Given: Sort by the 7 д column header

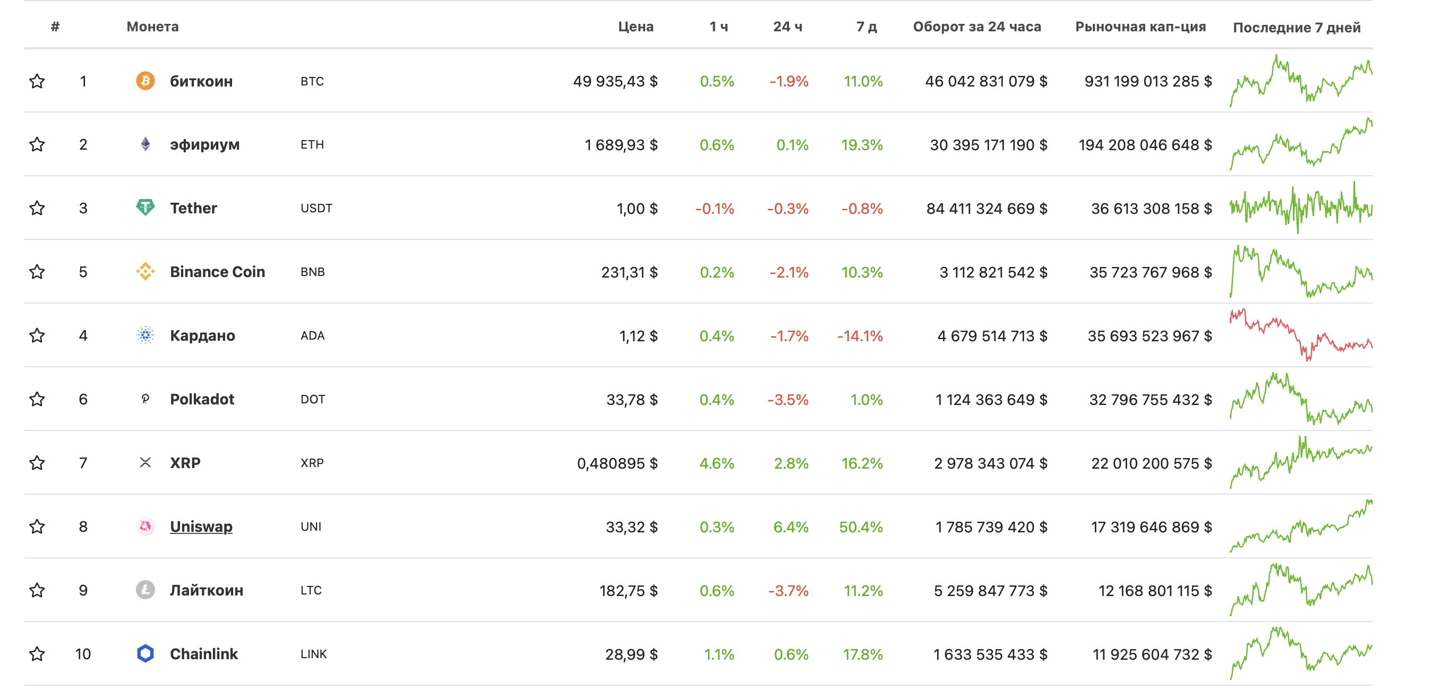Looking at the screenshot, I should pyautogui.click(x=867, y=26).
